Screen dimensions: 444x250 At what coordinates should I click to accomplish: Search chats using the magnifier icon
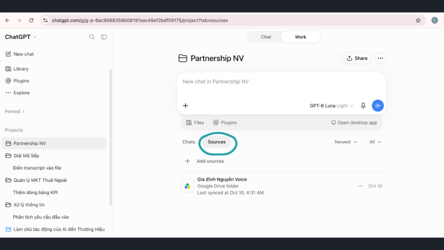click(x=92, y=37)
